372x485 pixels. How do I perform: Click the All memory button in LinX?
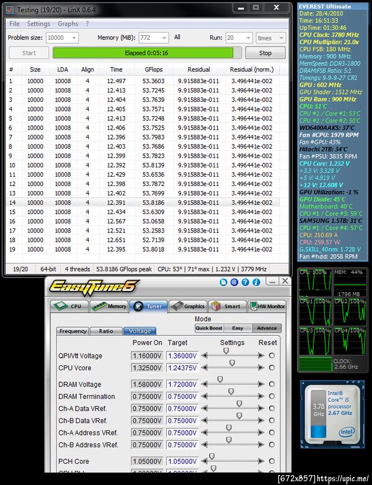click(177, 37)
